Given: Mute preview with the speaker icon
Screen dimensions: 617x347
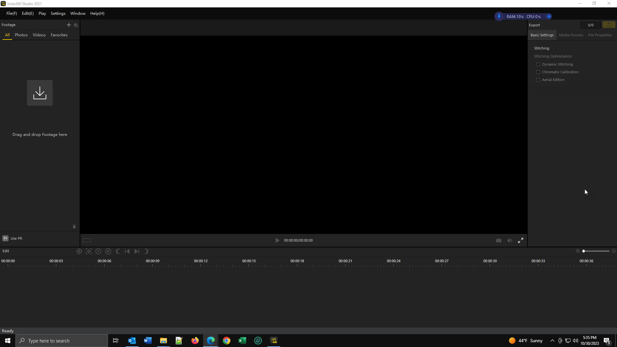Looking at the screenshot, I should tap(510, 240).
